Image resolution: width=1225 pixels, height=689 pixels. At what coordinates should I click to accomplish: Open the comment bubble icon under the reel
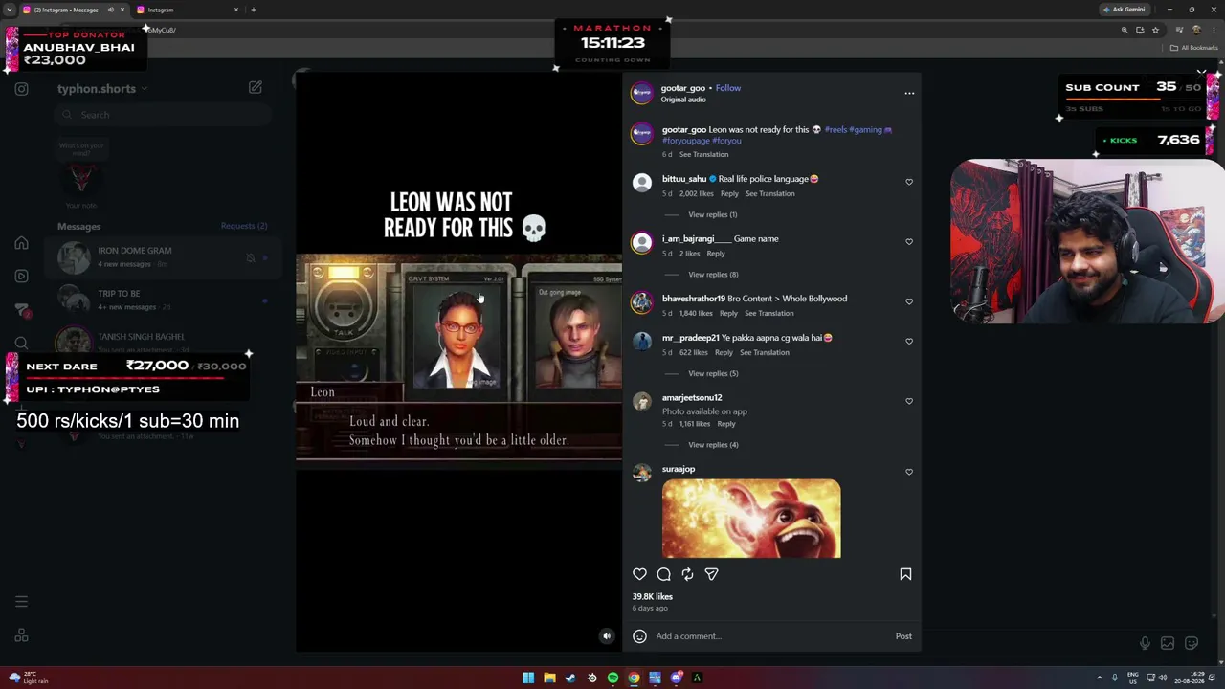663,574
